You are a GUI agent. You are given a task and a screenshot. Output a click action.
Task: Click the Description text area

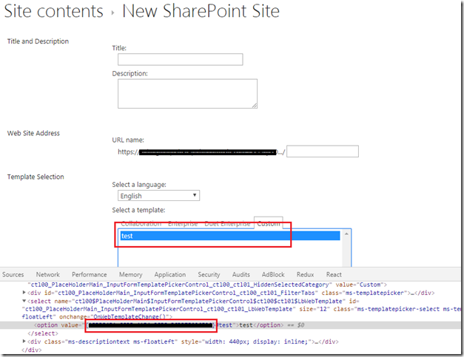point(187,93)
